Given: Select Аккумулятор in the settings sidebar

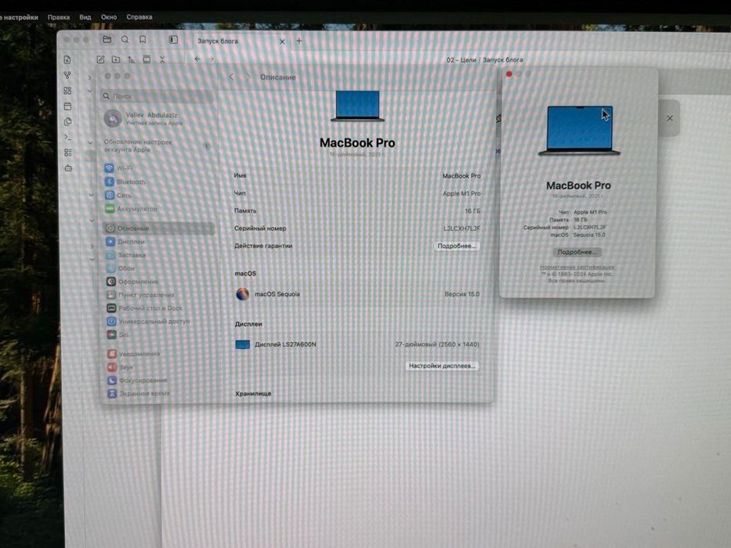Looking at the screenshot, I should click(132, 209).
